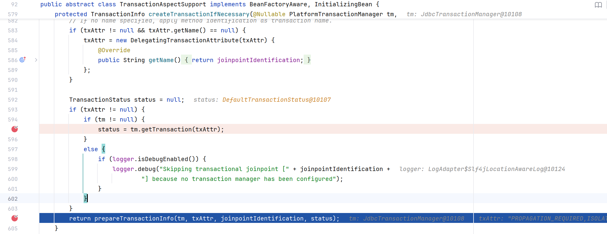Click DelegatingTransactionAttribute constructor name
Image resolution: width=607 pixels, height=234 pixels.
[185, 40]
